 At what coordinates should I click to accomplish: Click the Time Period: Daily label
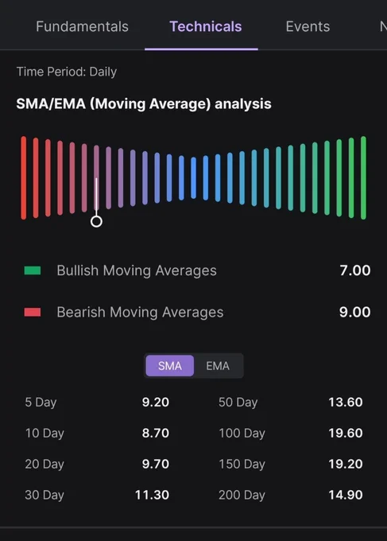(67, 72)
